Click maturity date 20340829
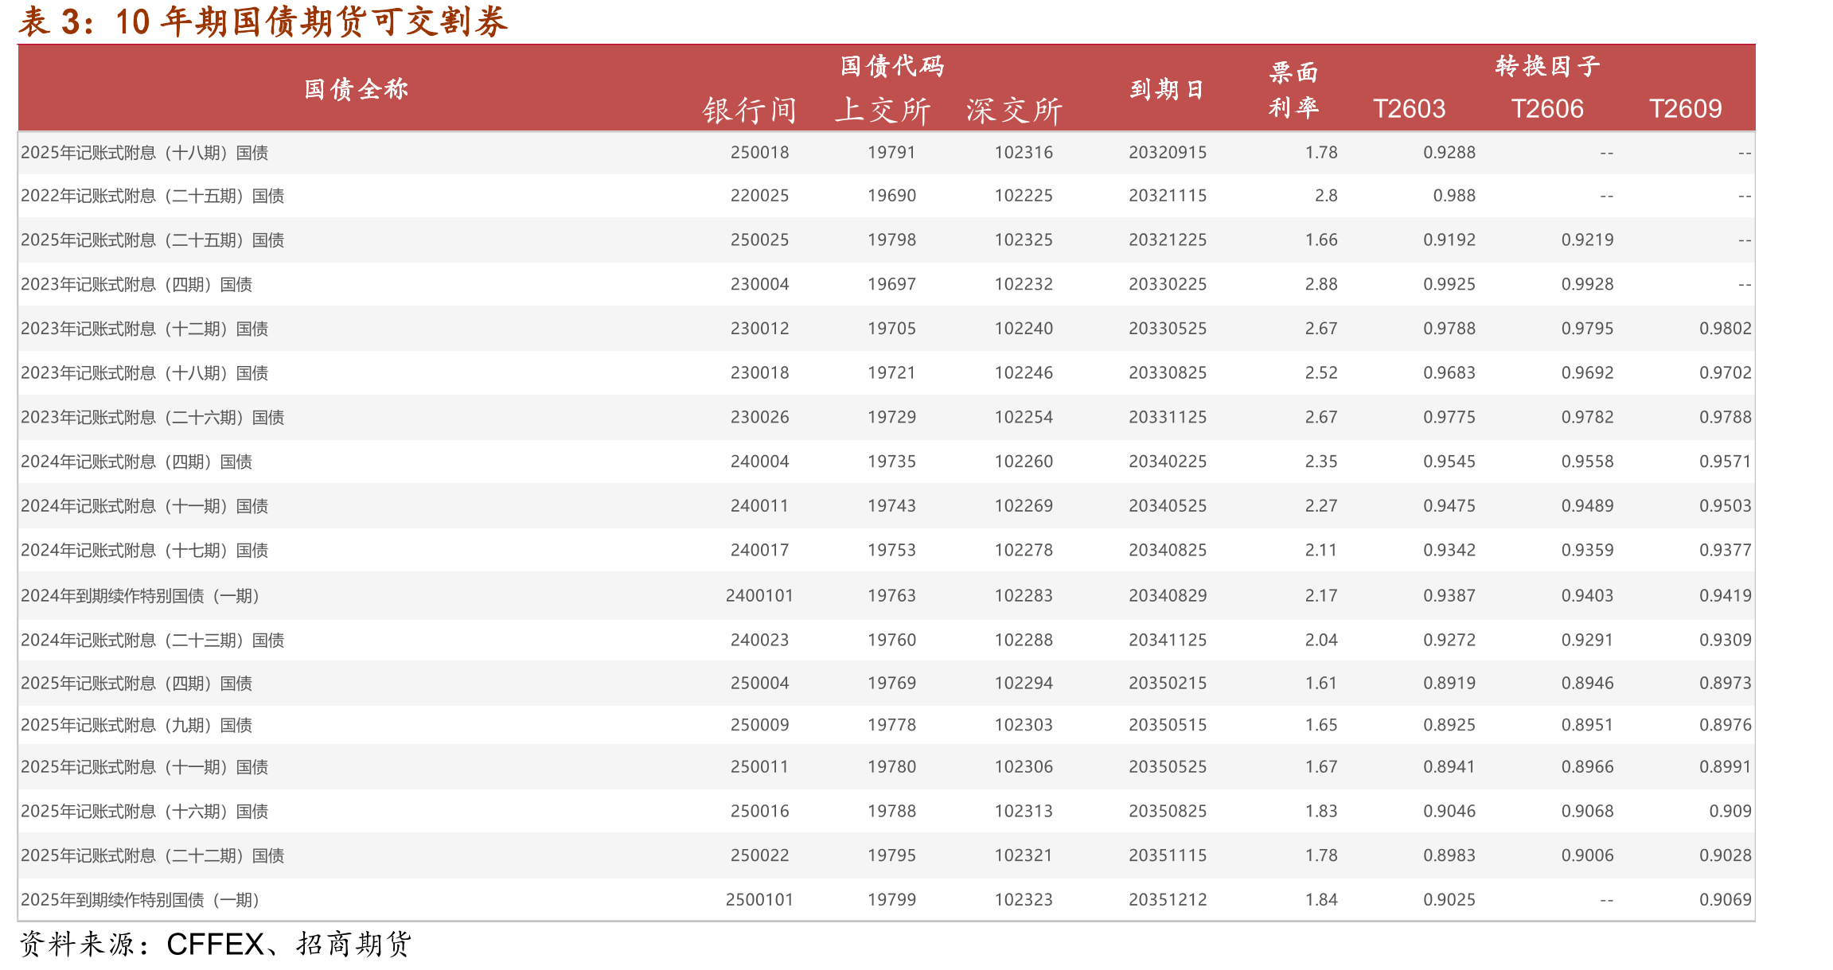Viewport: 1833px width, 970px height. [1168, 596]
